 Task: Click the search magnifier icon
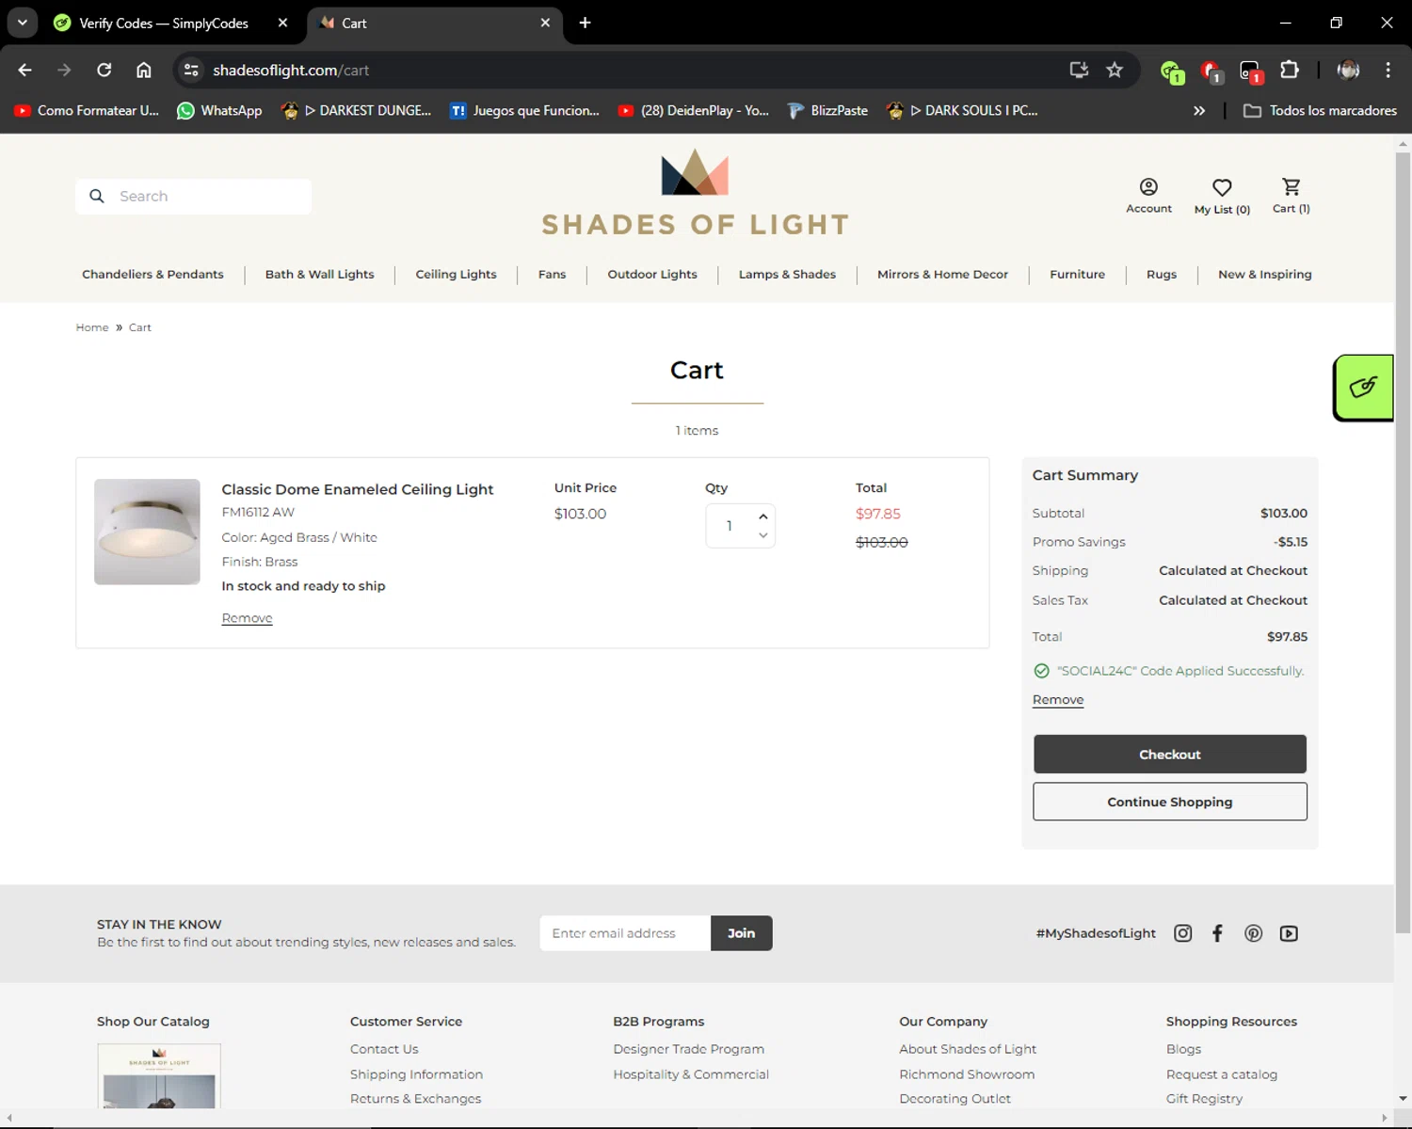point(96,196)
